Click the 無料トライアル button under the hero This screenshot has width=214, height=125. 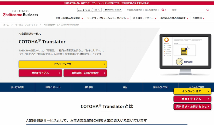40,73
